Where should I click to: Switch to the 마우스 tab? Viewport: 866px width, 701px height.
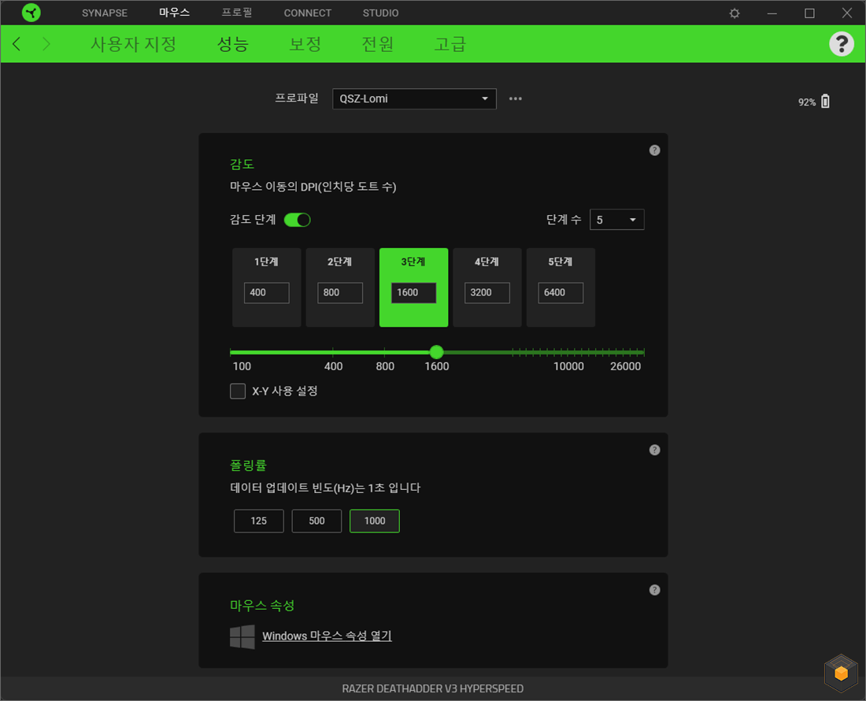pos(175,12)
